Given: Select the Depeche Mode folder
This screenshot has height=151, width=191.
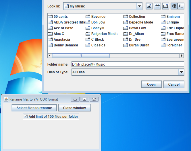Looking at the screenshot, I should pyautogui.click(x=141, y=22).
